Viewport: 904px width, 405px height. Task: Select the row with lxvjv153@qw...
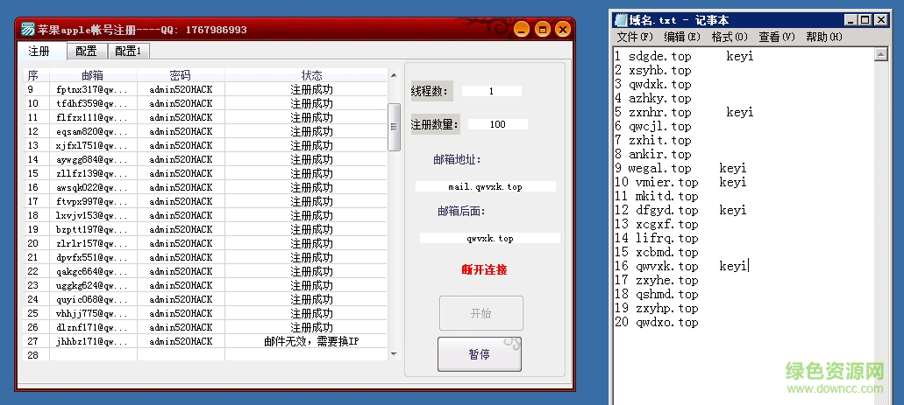pyautogui.click(x=205, y=215)
